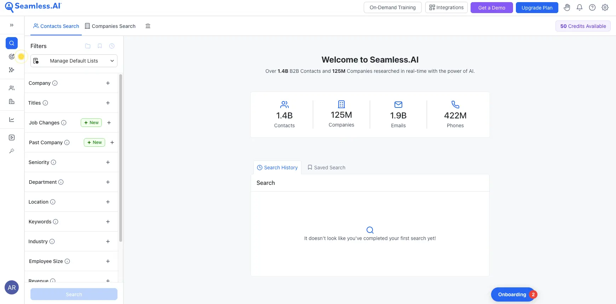Screen dimensions: 616x304
Task: Click the building icon beside Companies Search
Action: (148, 26)
